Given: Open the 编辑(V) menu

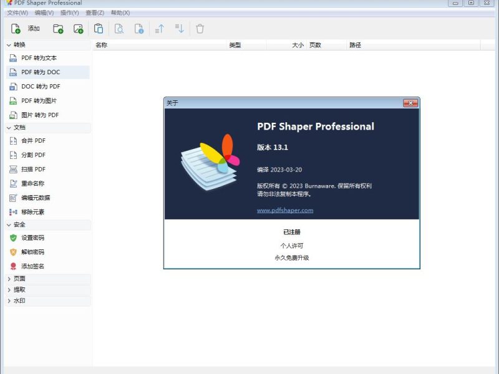Looking at the screenshot, I should 44,12.
